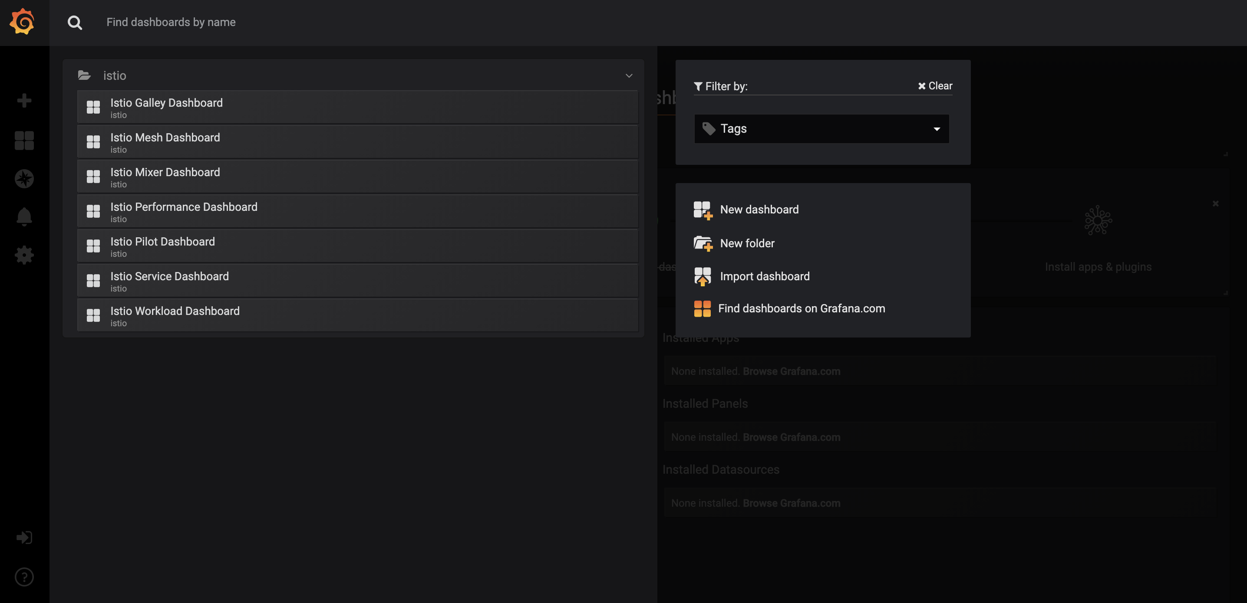This screenshot has width=1247, height=603.
Task: Open Istio Mixer Dashboard
Action: 358,177
